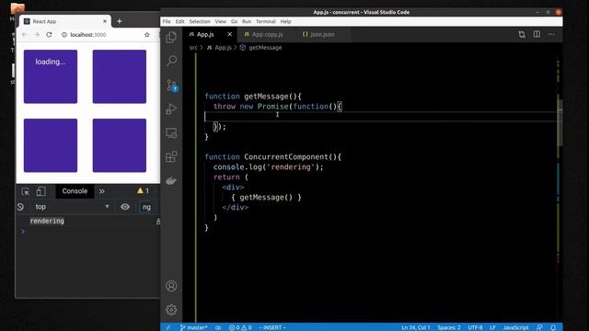This screenshot has width=589, height=331.
Task: Change indentation via Spaces: 2
Action: click(x=448, y=327)
